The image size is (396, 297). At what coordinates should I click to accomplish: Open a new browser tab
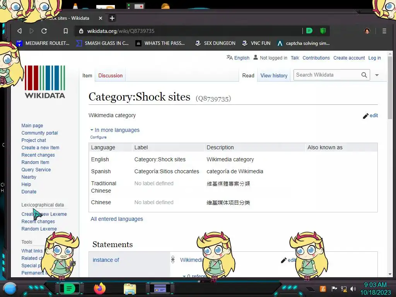pyautogui.click(x=112, y=18)
